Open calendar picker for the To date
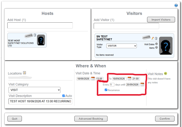This screenshot has height=127, width=182. 129,78
